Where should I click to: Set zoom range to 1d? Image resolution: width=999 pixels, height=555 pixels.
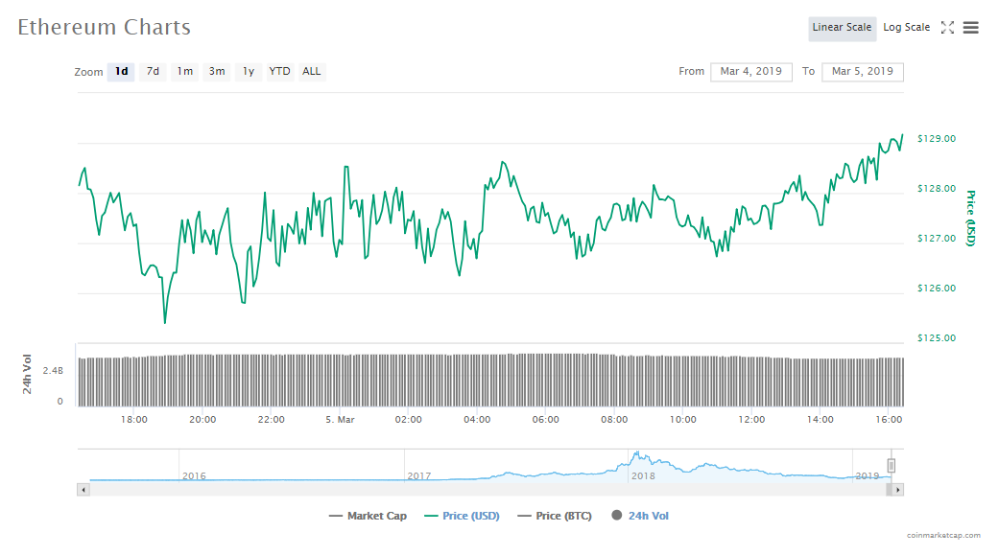point(121,72)
